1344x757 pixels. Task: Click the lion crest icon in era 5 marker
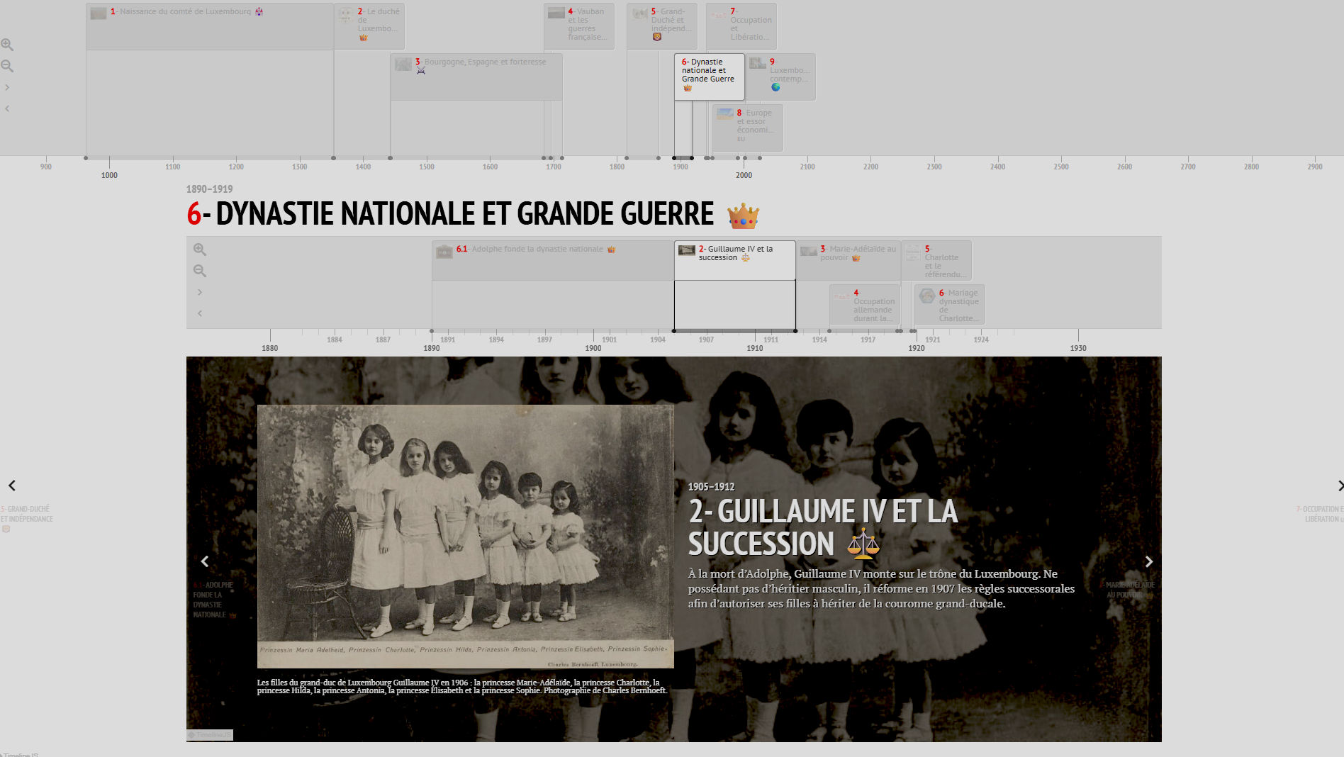657,37
